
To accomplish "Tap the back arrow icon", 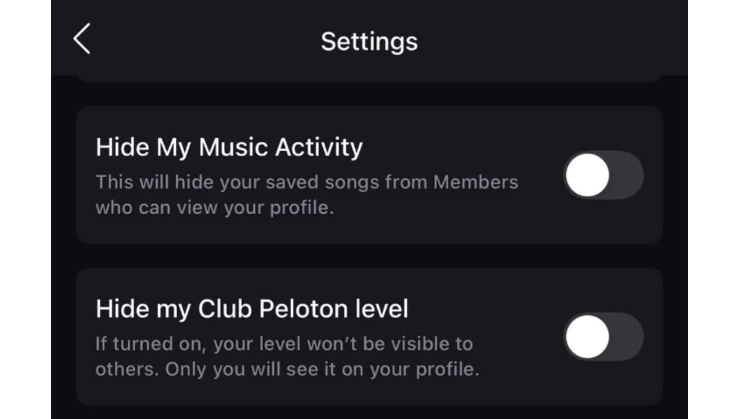I will point(82,39).
